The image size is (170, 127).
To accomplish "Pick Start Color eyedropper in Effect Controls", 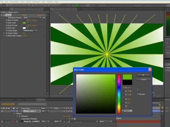I will point(28,23).
